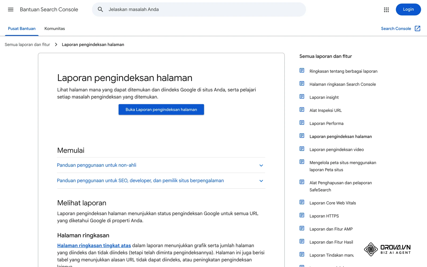The width and height of the screenshot is (427, 267).
Task: Click the Login button
Action: coord(408,10)
